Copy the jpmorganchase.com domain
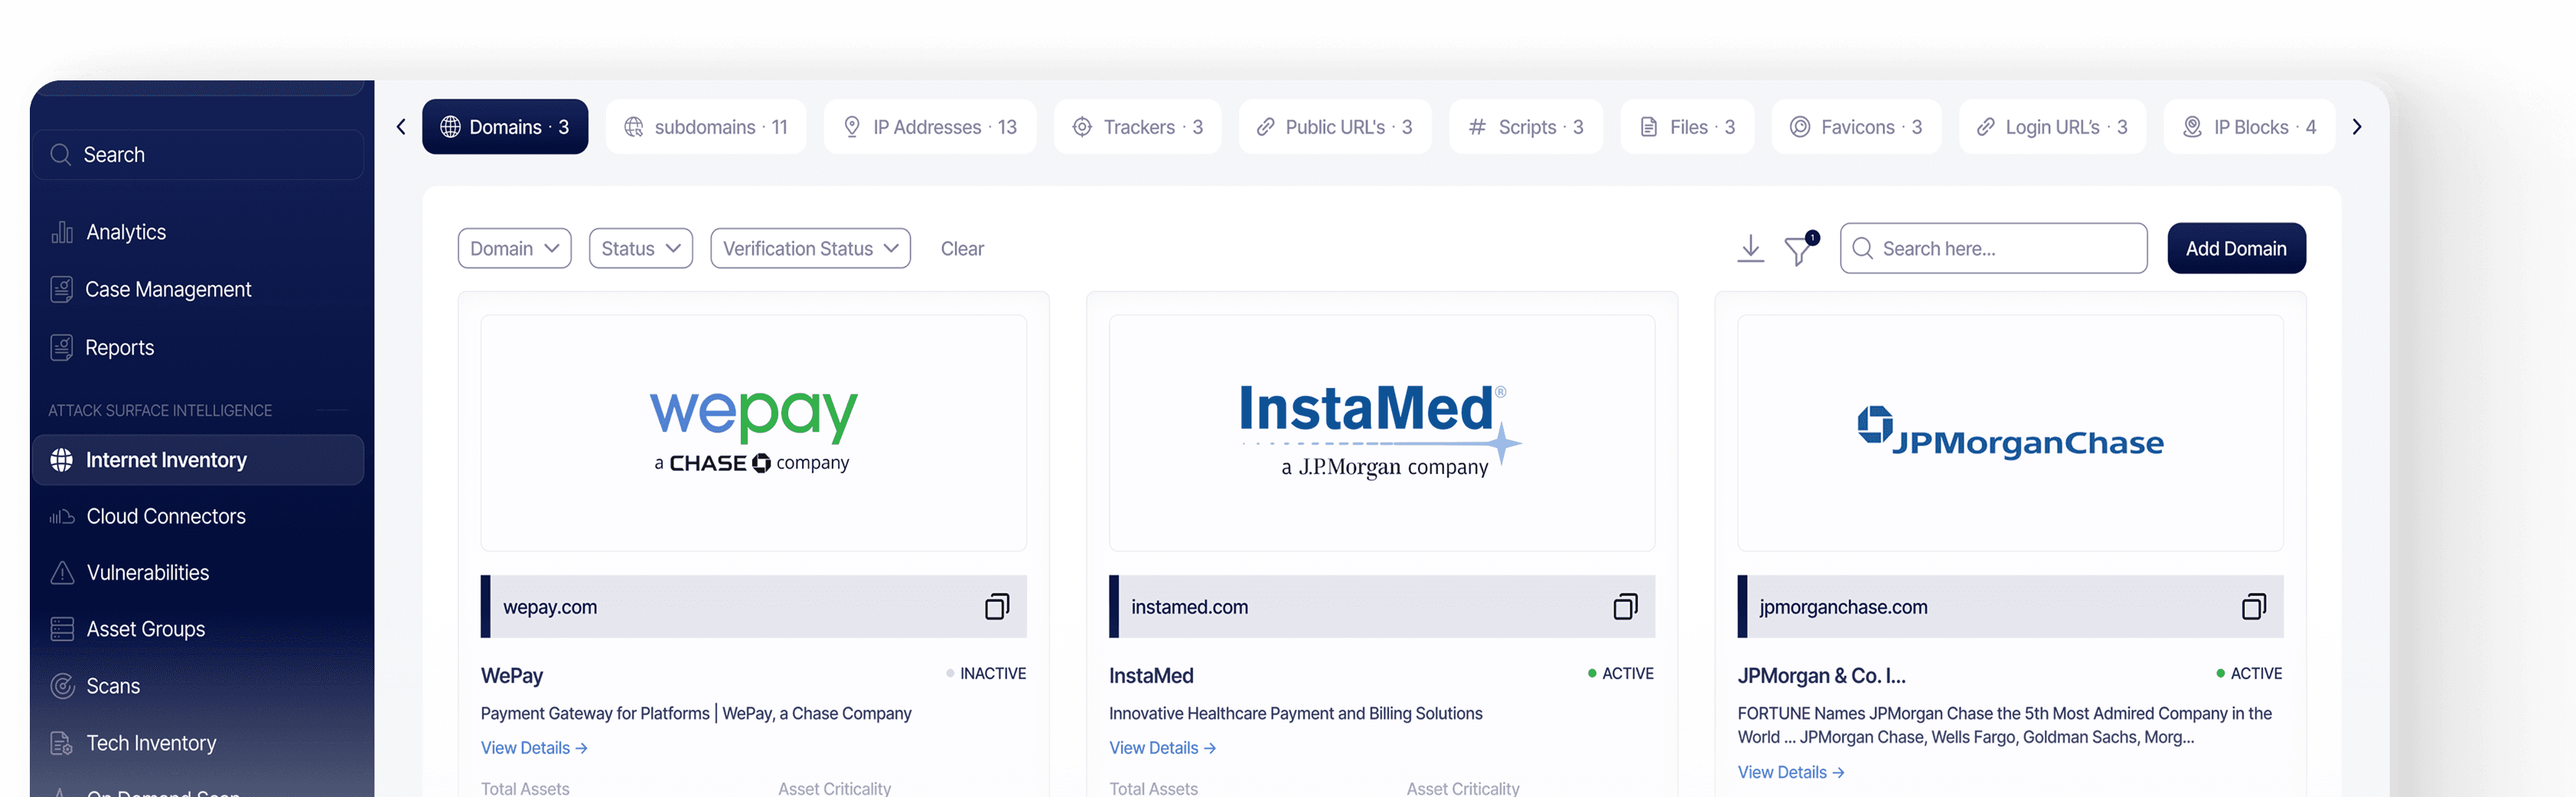Viewport: 2576px width, 797px height. click(2253, 606)
